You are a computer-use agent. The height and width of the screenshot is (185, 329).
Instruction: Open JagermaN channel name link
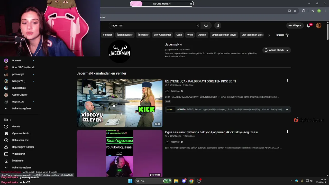point(172,44)
